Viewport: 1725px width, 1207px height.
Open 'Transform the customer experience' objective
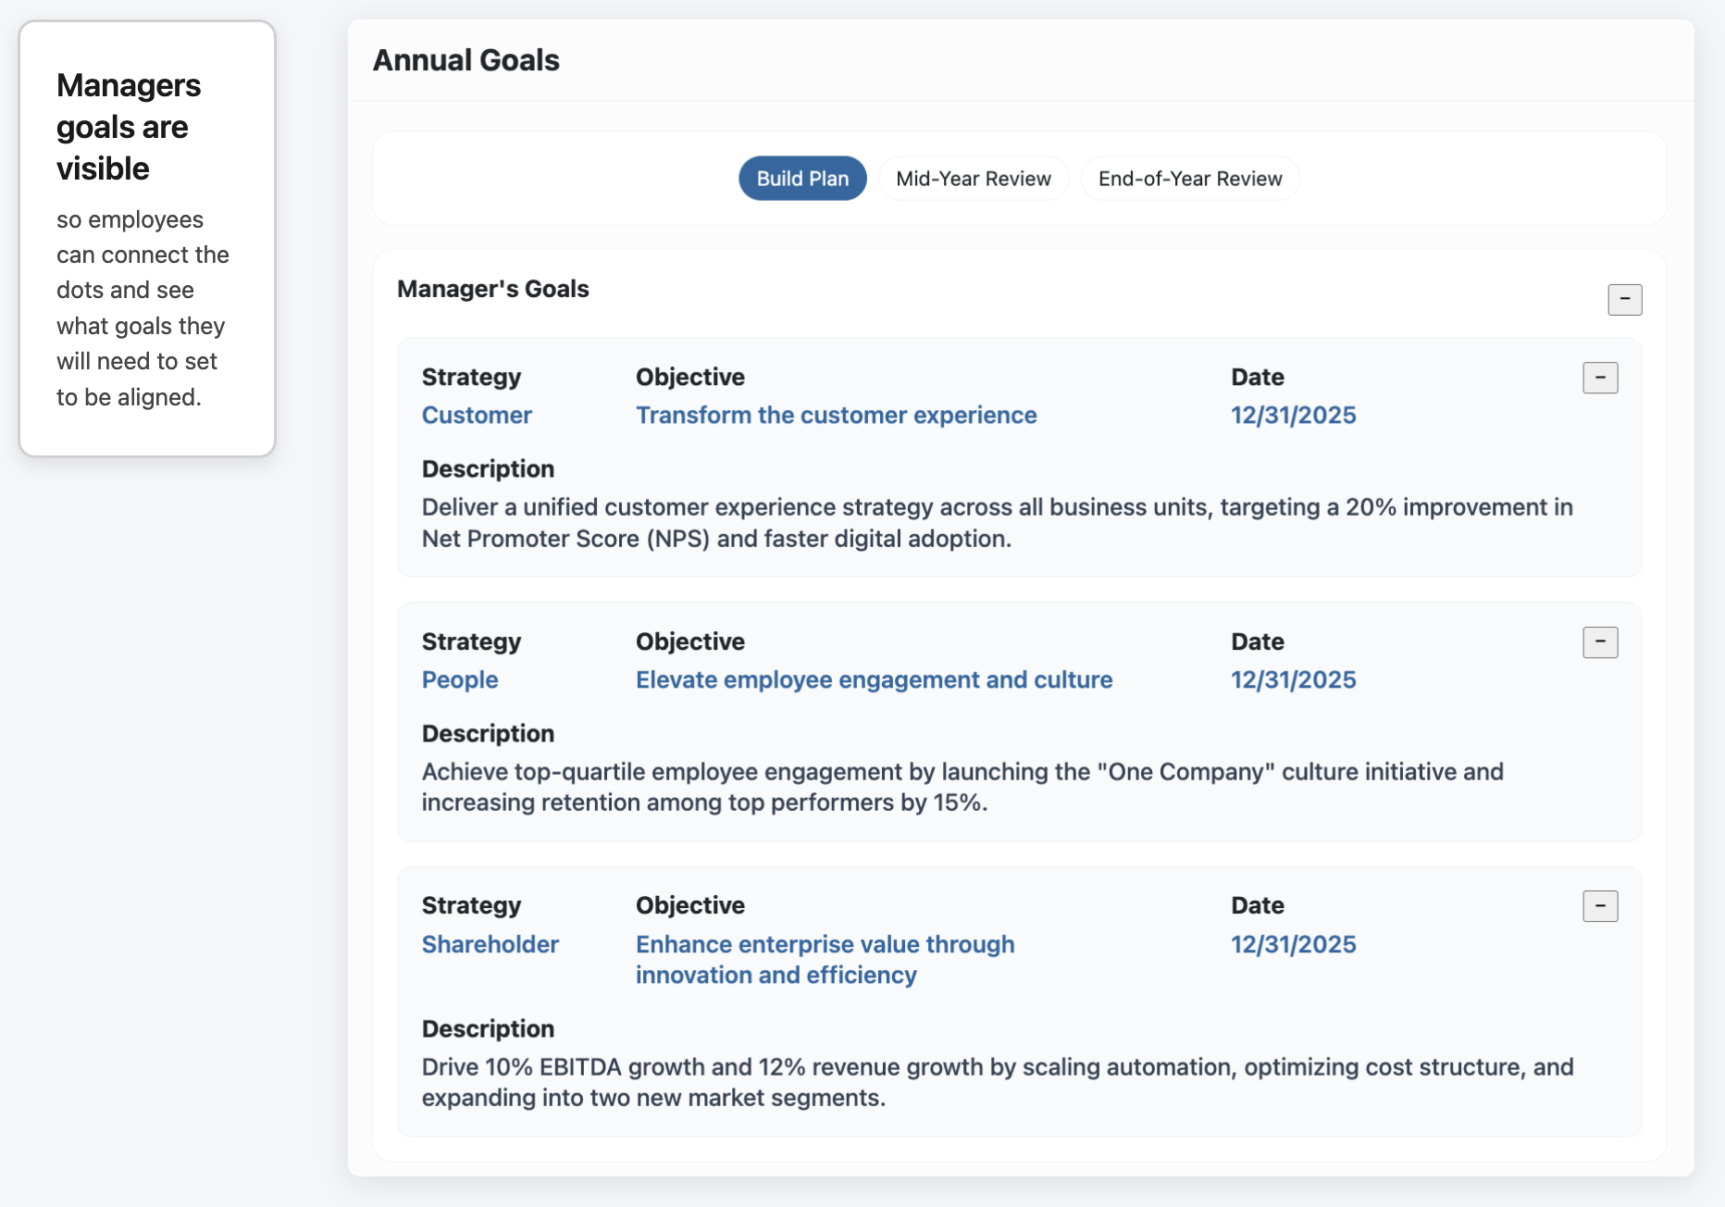click(836, 416)
